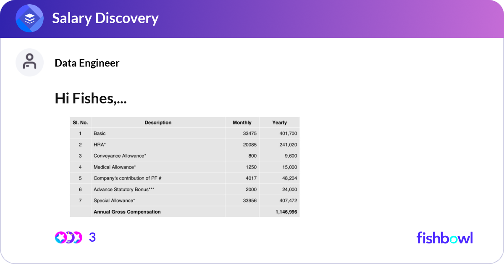The height and width of the screenshot is (264, 504).
Task: Select Company's contribution of PF # row
Action: [127, 178]
